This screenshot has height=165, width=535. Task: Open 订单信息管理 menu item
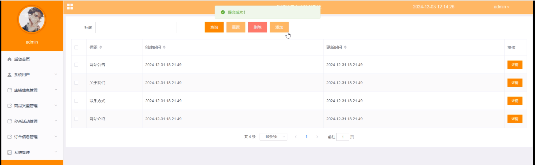point(32,137)
